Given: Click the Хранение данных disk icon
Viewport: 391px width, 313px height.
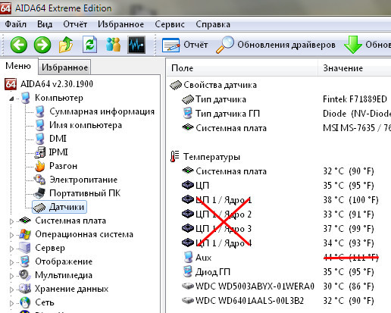Looking at the screenshot, I should (25, 289).
